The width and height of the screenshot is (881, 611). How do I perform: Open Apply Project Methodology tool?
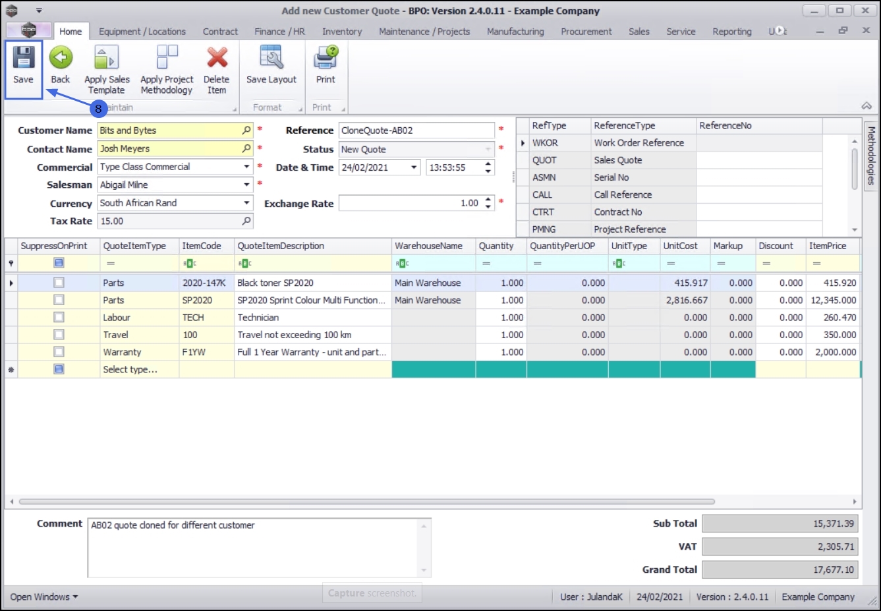pyautogui.click(x=167, y=59)
